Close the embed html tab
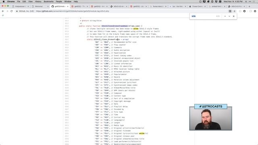 point(225,6)
